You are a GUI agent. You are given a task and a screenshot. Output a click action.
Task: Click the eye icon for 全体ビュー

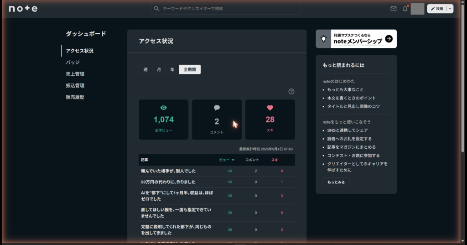tap(164, 108)
